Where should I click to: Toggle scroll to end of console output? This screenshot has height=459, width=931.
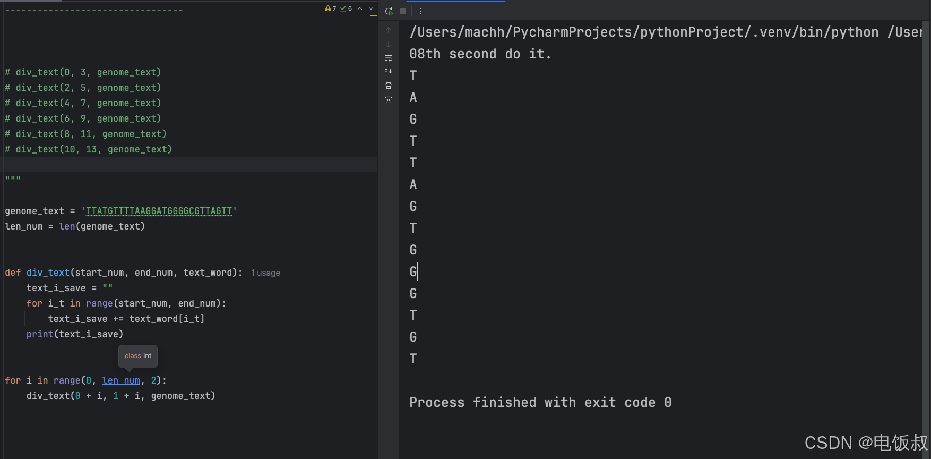(x=389, y=72)
